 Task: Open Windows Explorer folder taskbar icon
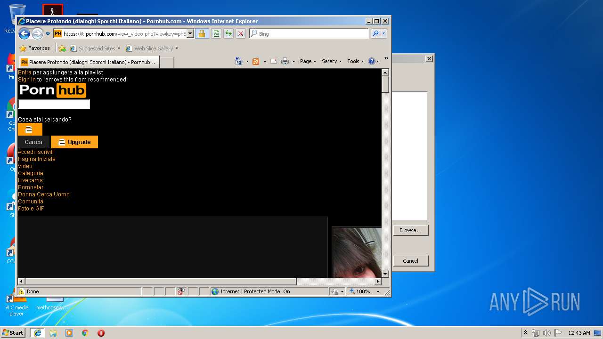pyautogui.click(x=53, y=333)
